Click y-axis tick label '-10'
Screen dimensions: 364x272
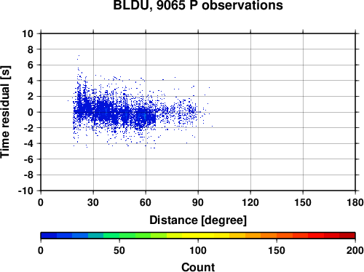[25, 191]
